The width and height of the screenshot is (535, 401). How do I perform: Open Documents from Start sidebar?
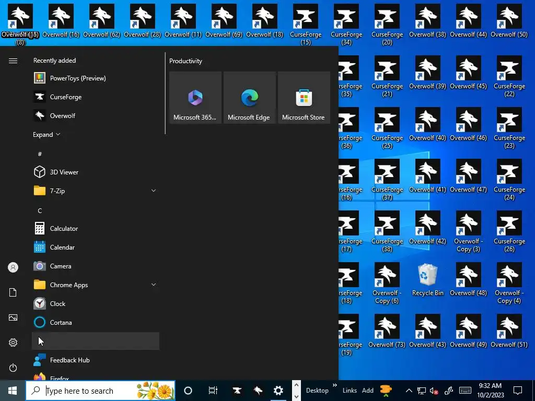click(13, 292)
